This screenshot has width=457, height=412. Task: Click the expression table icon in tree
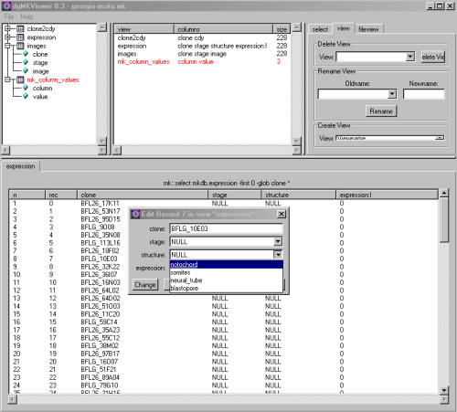20,37
